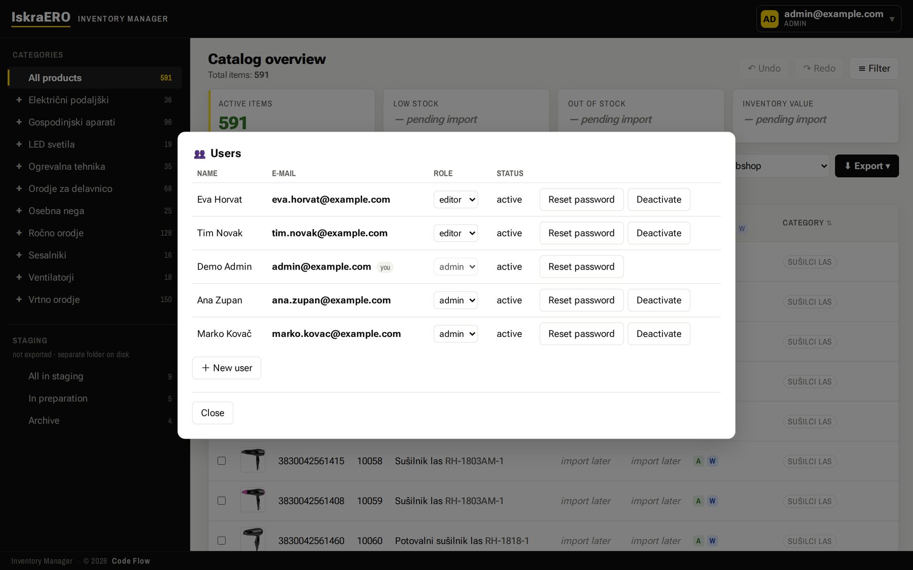The height and width of the screenshot is (570, 913).
Task: Open All in staging folder
Action: coord(95,376)
